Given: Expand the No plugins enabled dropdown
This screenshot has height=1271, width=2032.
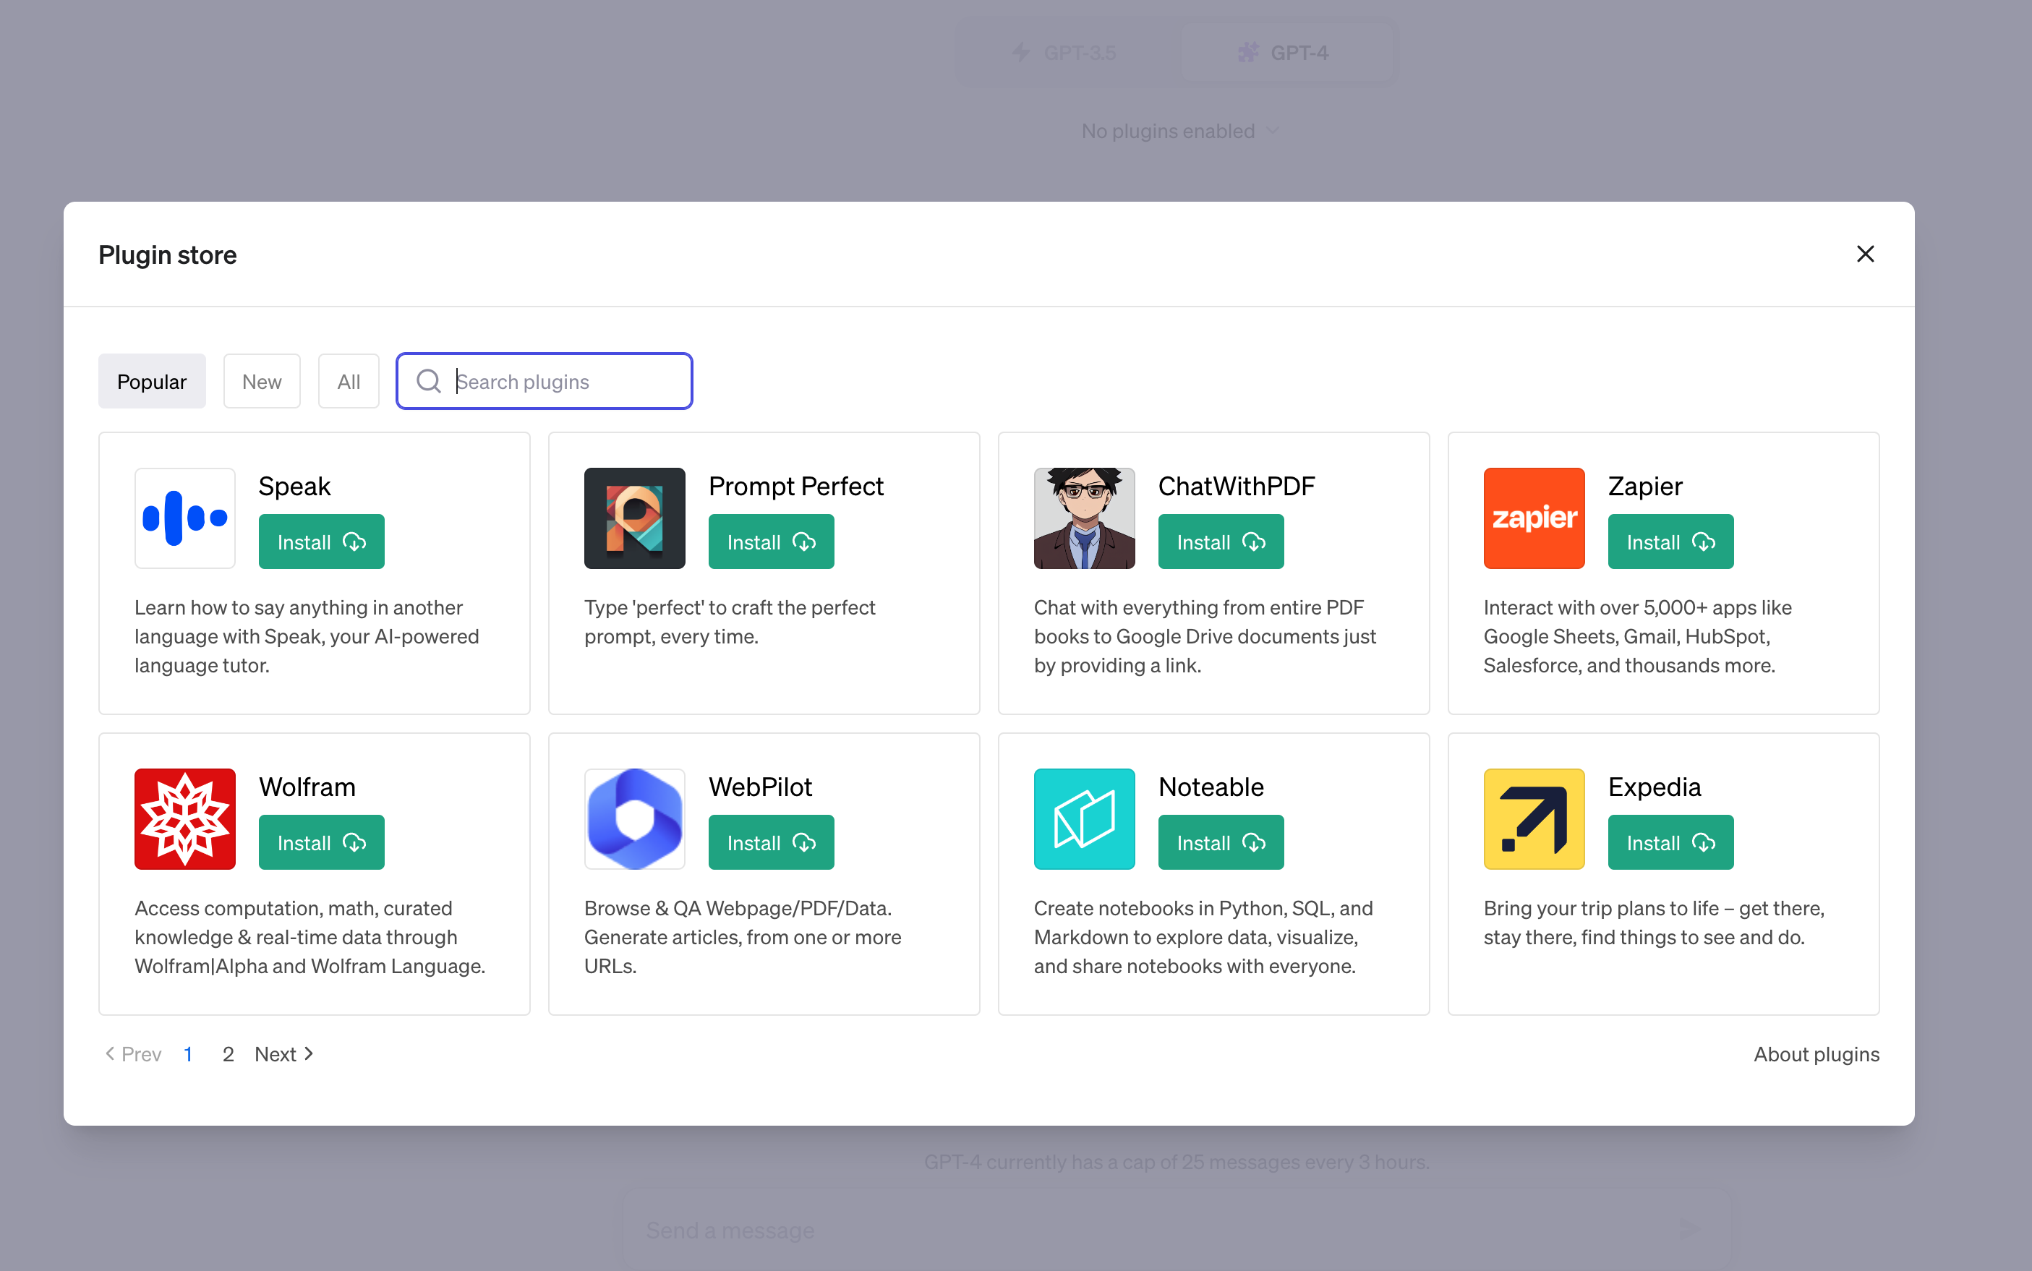Looking at the screenshot, I should [x=1180, y=131].
